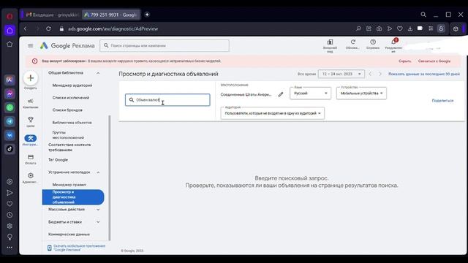Screen dimensions: 468x263
Task: Open Группы местоположений menu item
Action: pos(68,134)
